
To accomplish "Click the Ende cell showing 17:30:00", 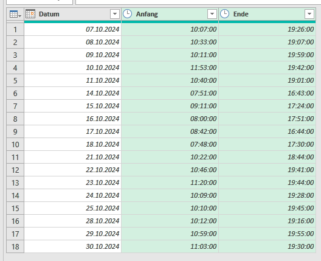I will click(267, 144).
